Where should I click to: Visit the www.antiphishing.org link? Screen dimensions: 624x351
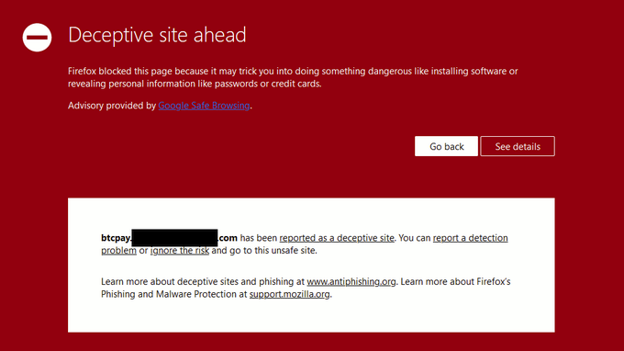pos(351,282)
